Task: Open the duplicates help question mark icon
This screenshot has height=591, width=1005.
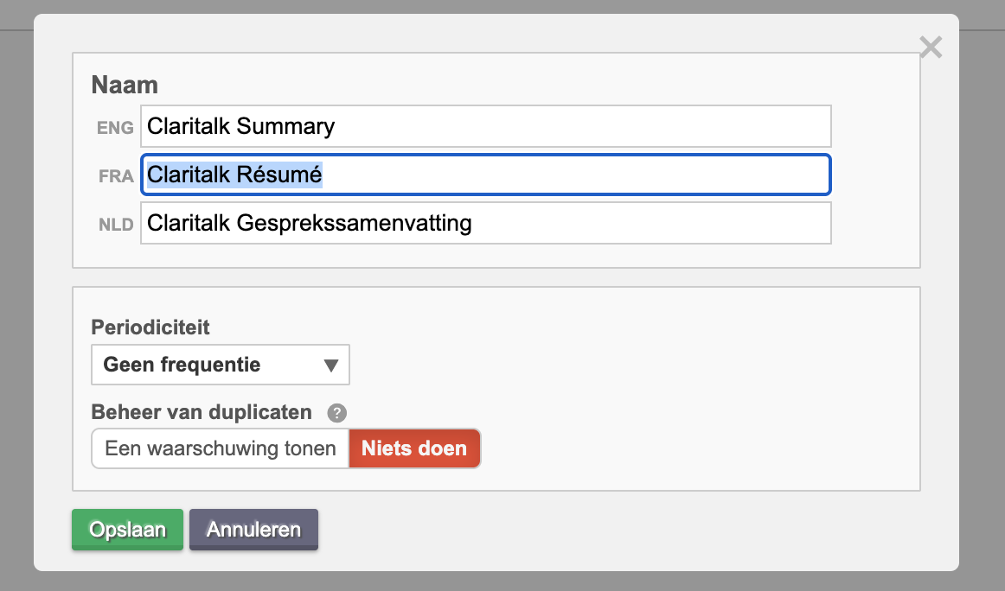Action: [x=337, y=413]
